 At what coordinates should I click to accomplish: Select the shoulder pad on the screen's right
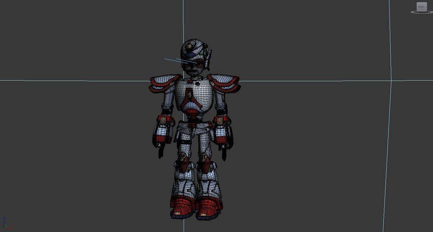point(225,82)
